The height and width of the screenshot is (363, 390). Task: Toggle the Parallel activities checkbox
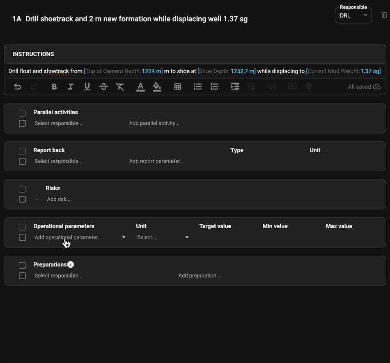[22, 113]
